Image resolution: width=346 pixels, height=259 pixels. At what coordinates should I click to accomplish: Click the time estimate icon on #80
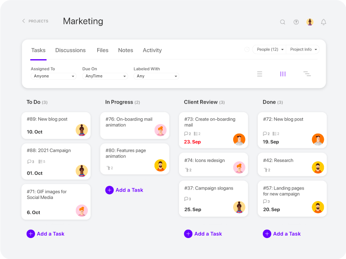(x=109, y=168)
